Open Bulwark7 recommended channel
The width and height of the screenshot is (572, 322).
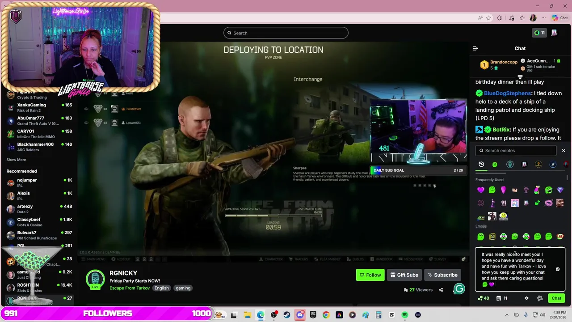click(39, 235)
